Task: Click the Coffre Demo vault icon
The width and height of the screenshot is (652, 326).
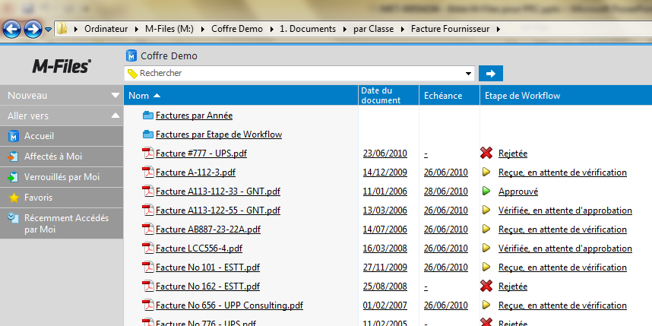Action: [x=131, y=55]
